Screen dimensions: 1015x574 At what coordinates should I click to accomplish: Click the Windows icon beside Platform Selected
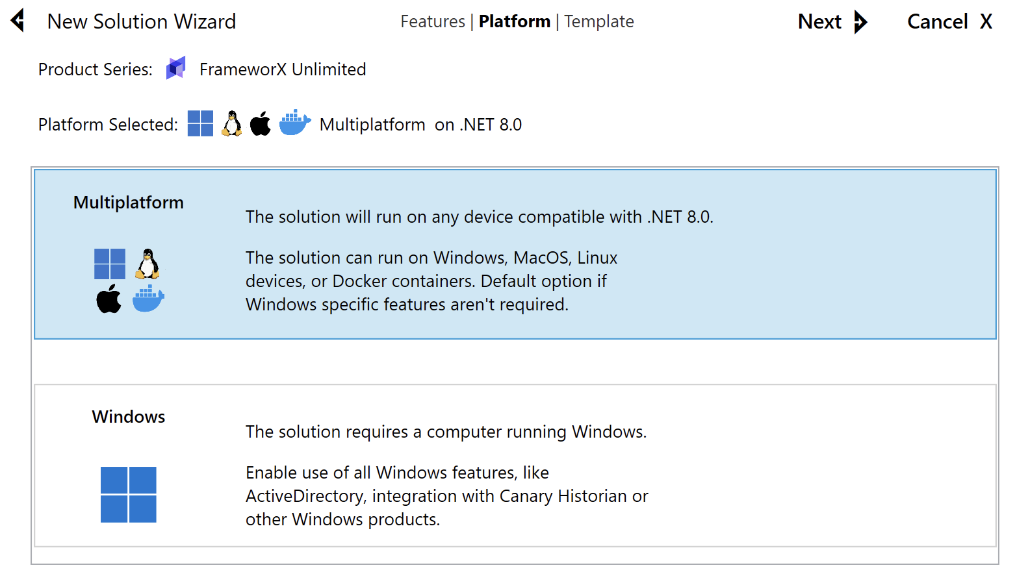click(200, 123)
